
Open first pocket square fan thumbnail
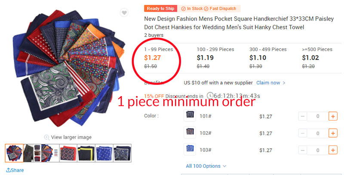tap(14, 153)
